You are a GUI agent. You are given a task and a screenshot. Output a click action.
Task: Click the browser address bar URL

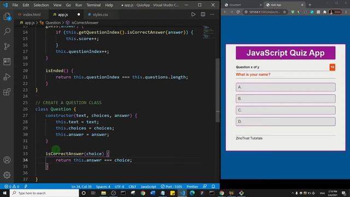coord(264,12)
